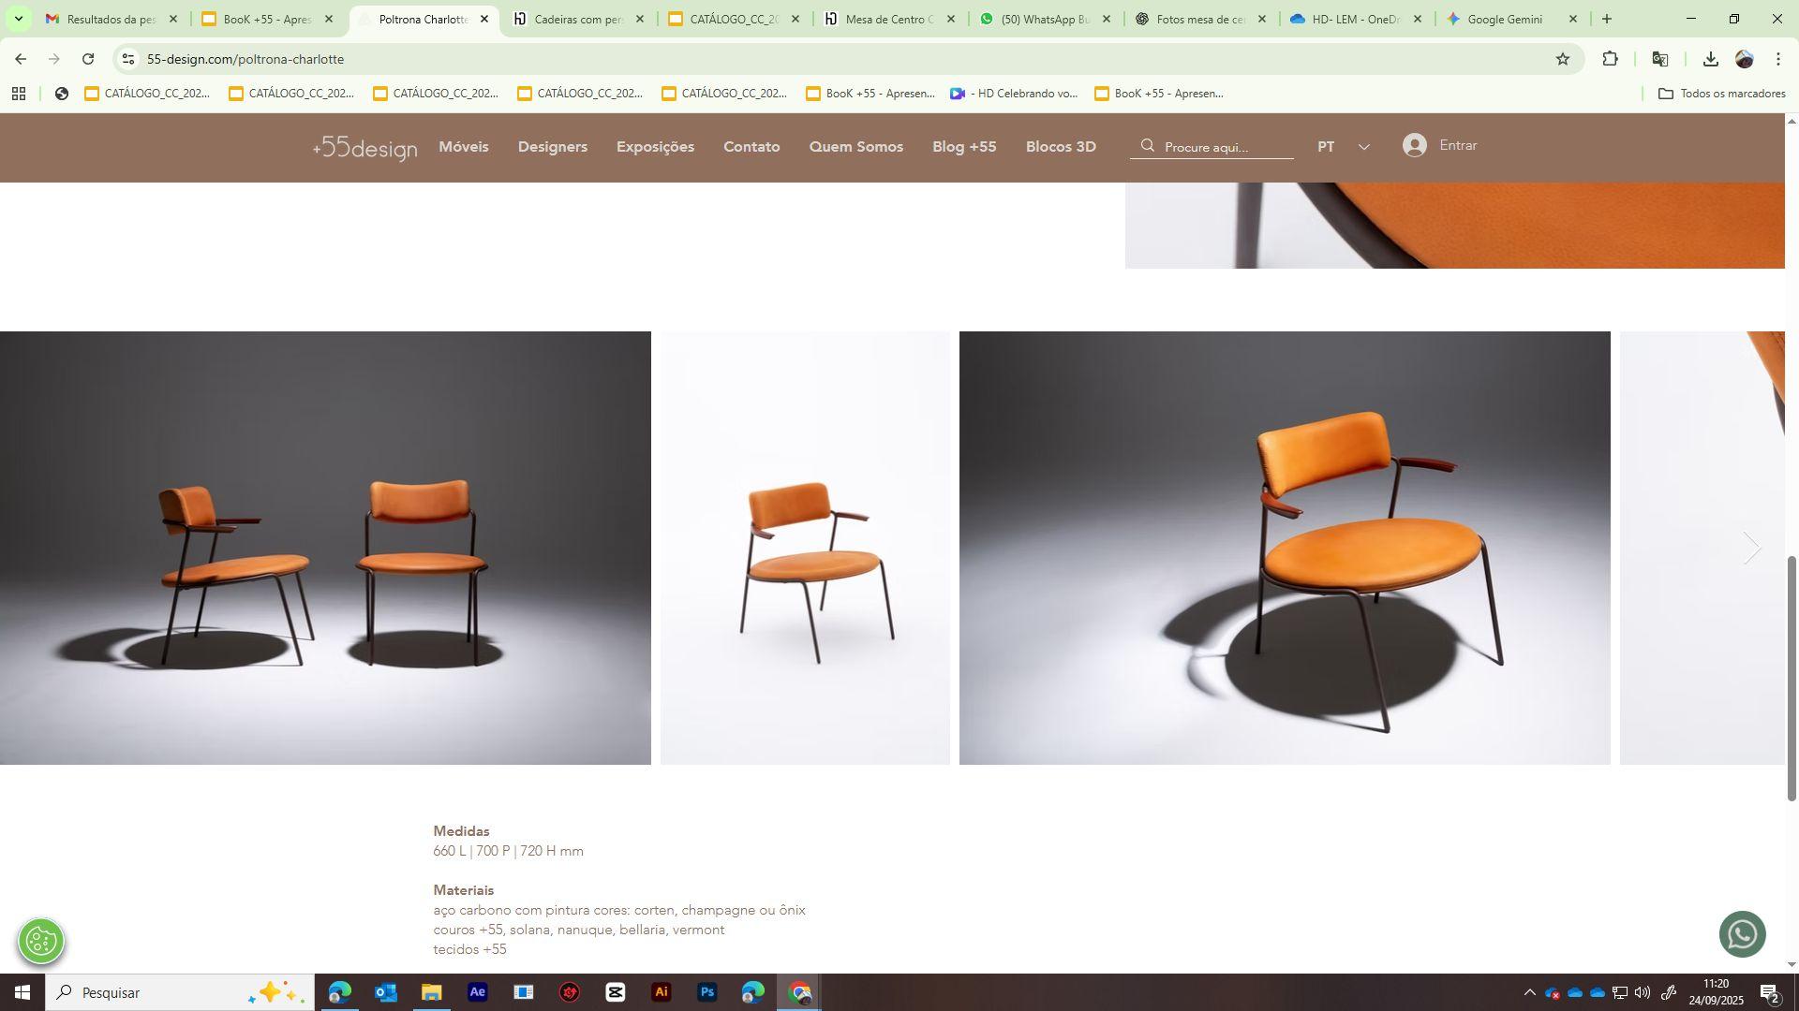Open the Móveis menu
This screenshot has width=1799, height=1011.
tap(464, 147)
